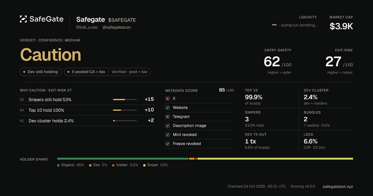This screenshot has height=196, width=373.
Task: Click the 7 wallets · 0.0% text
Action: pyautogui.click(x=317, y=125)
